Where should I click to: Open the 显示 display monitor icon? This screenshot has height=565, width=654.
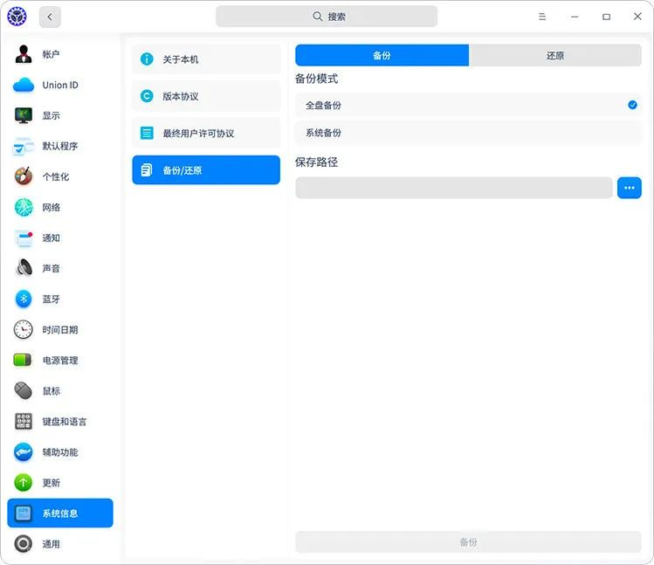click(x=24, y=115)
